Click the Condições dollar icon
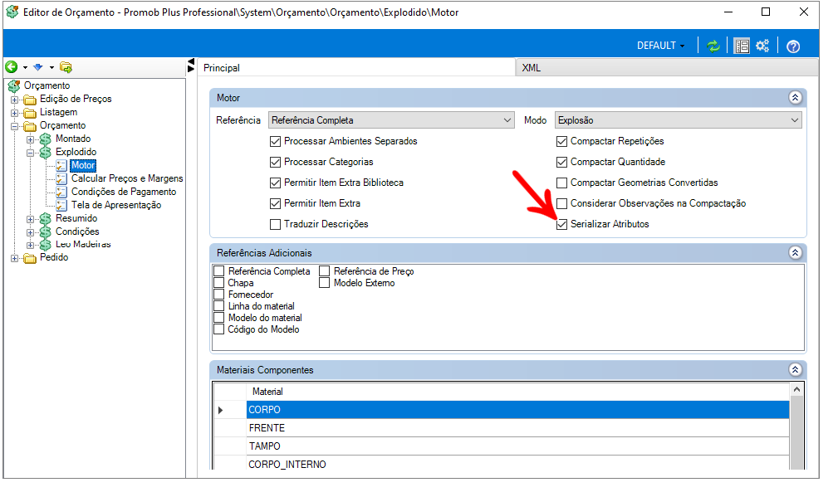The height and width of the screenshot is (497, 838). tap(46, 232)
